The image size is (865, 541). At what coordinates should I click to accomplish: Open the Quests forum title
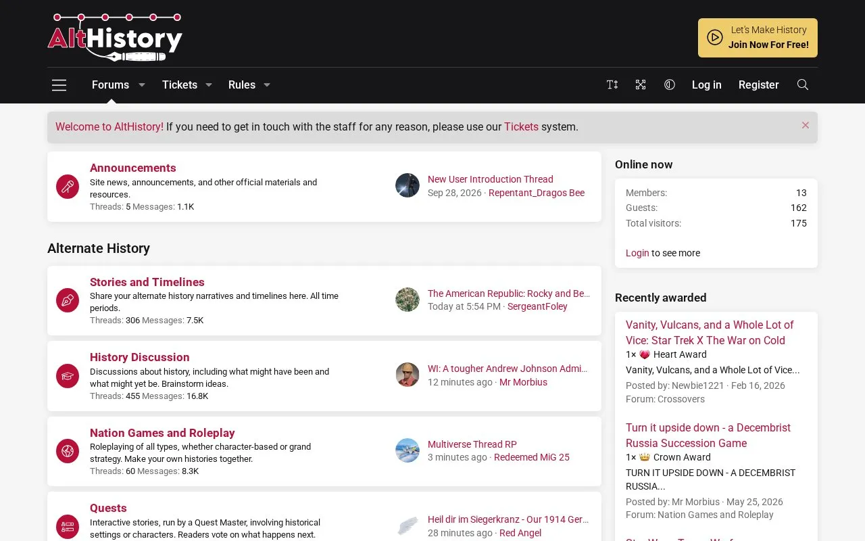pos(108,508)
